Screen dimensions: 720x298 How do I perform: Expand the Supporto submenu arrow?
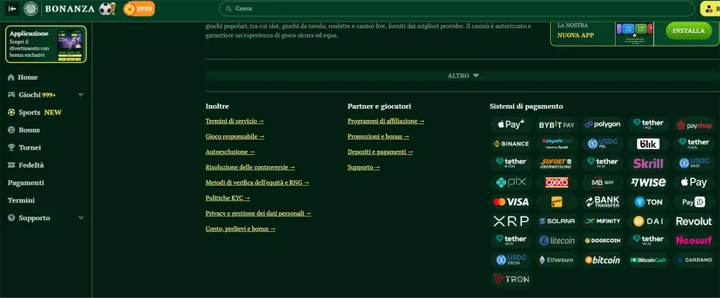[81, 218]
